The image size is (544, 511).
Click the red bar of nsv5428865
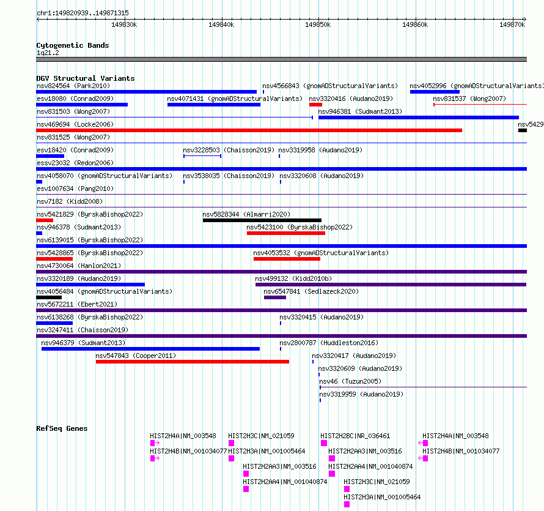point(54,259)
